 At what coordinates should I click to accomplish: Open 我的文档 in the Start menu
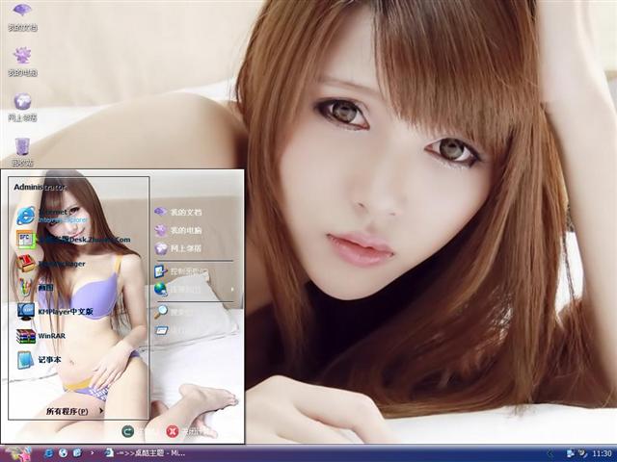[178, 212]
